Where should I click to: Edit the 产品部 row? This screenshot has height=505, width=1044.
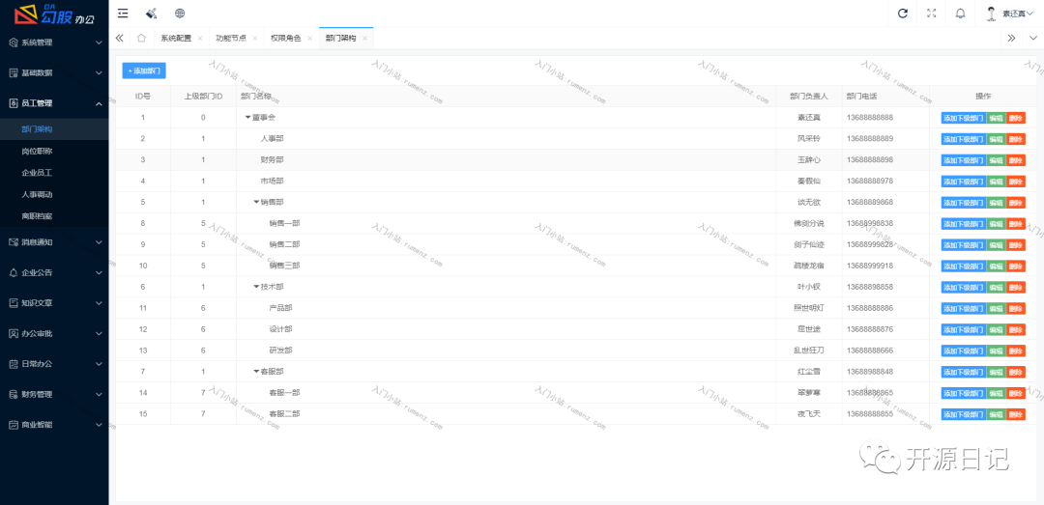pyautogui.click(x=996, y=309)
